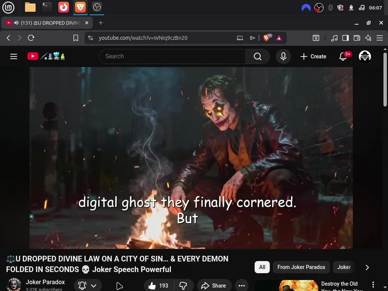Click the OBS recording tray icon
The width and height of the screenshot is (388, 291).
coord(319,8)
